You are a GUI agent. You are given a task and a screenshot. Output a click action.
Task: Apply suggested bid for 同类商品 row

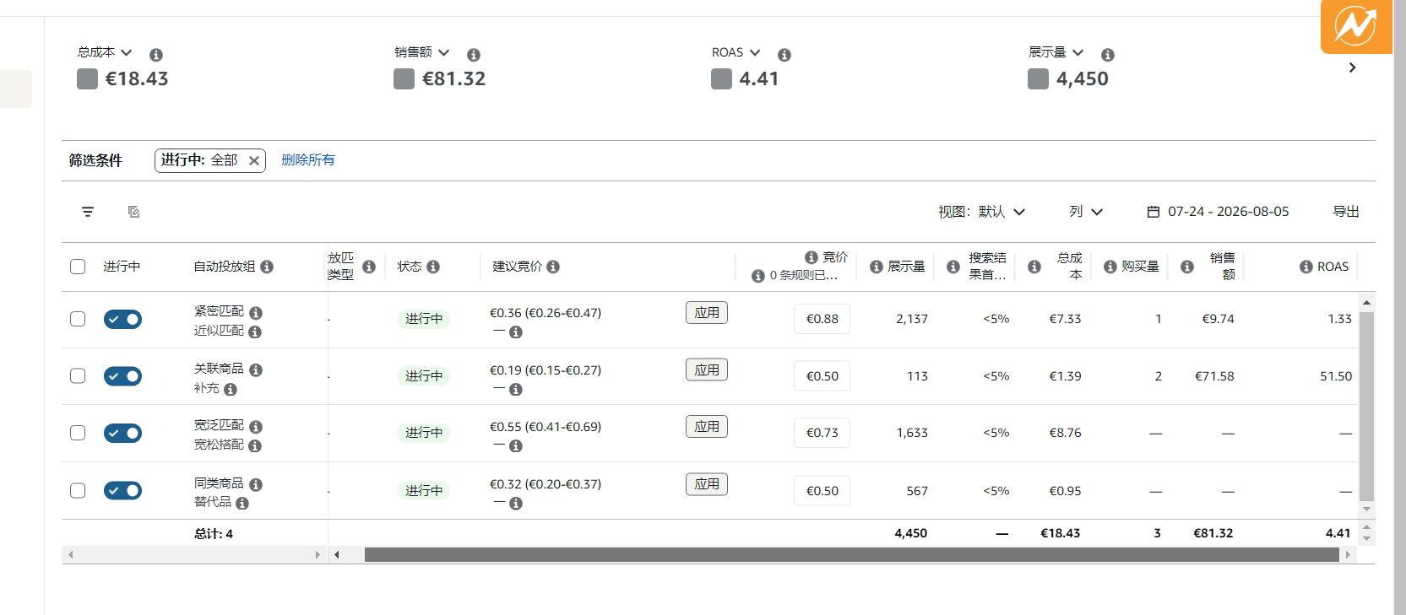707,484
